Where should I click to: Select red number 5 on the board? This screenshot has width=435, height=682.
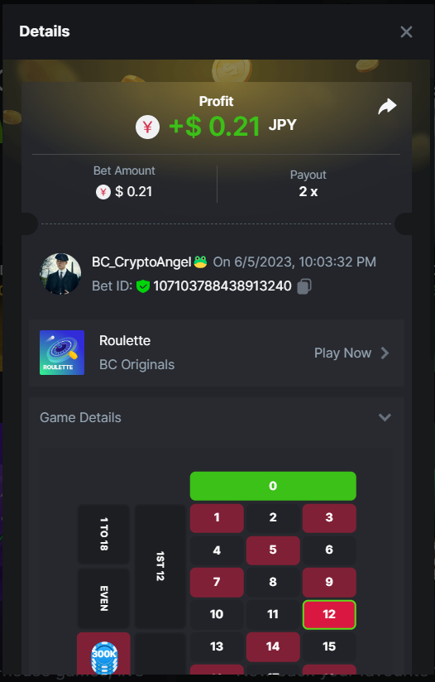(x=273, y=550)
